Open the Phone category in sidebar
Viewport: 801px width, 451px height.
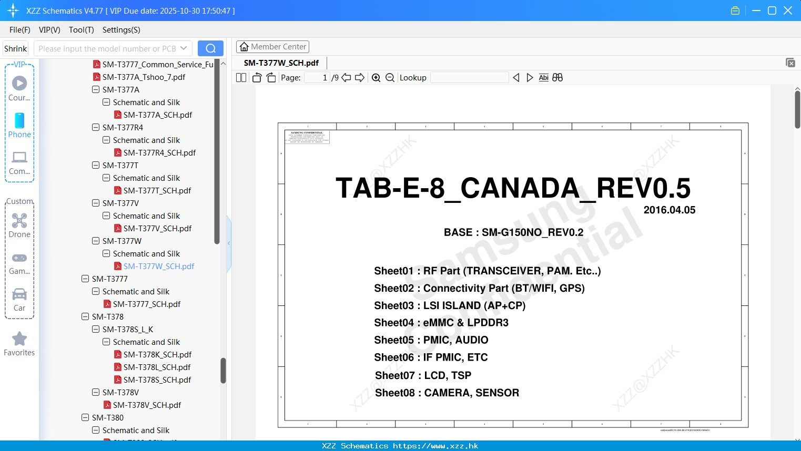[19, 126]
